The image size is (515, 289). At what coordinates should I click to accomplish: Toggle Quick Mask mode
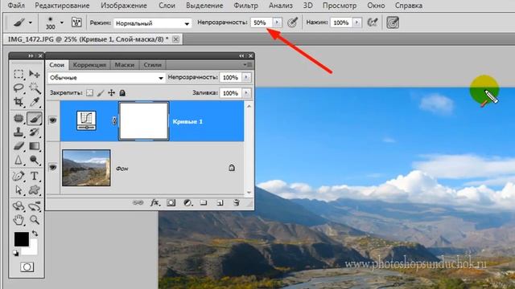coord(27,267)
